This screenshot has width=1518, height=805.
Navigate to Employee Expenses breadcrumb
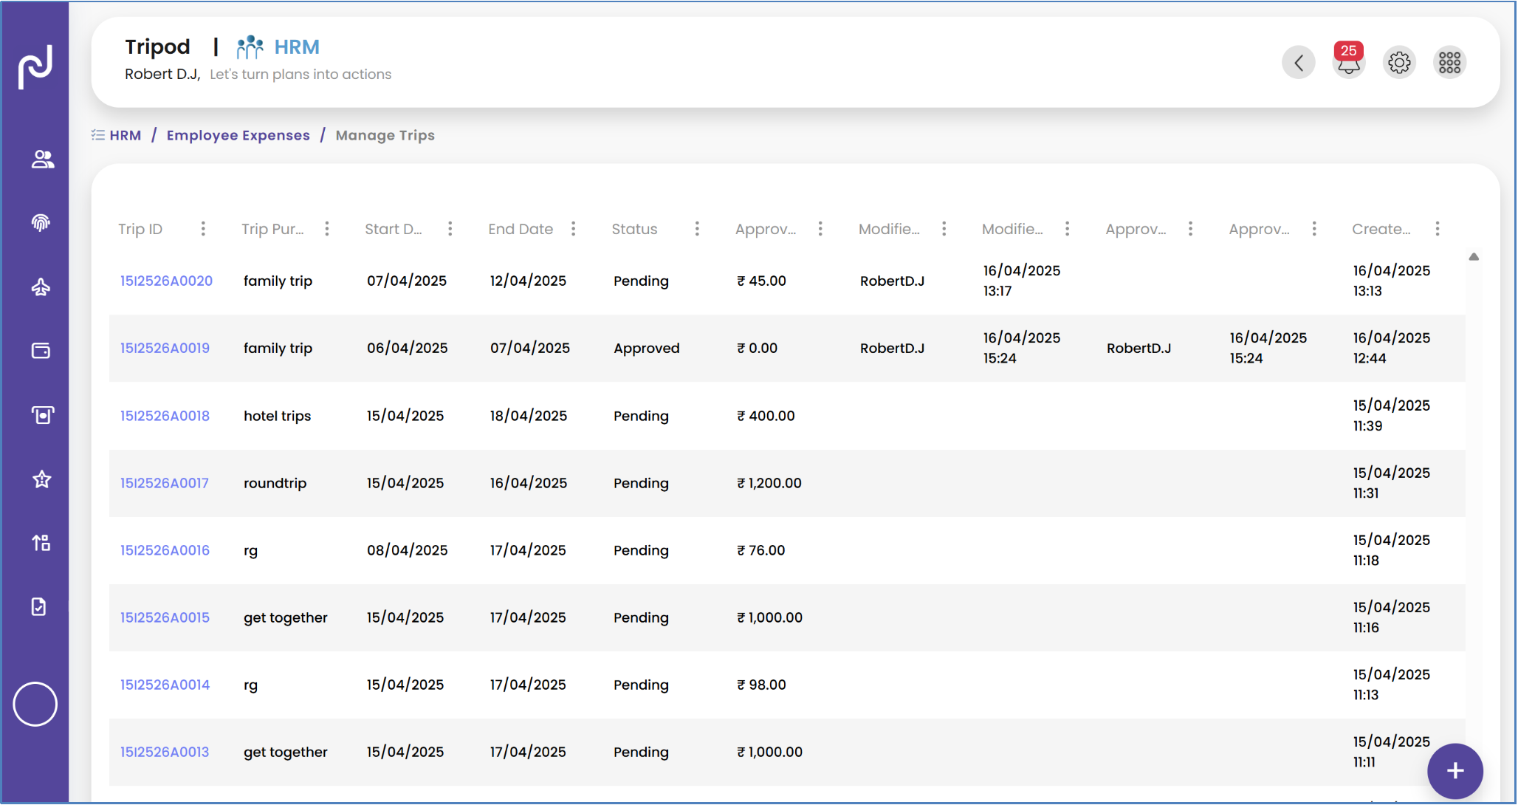coord(238,135)
